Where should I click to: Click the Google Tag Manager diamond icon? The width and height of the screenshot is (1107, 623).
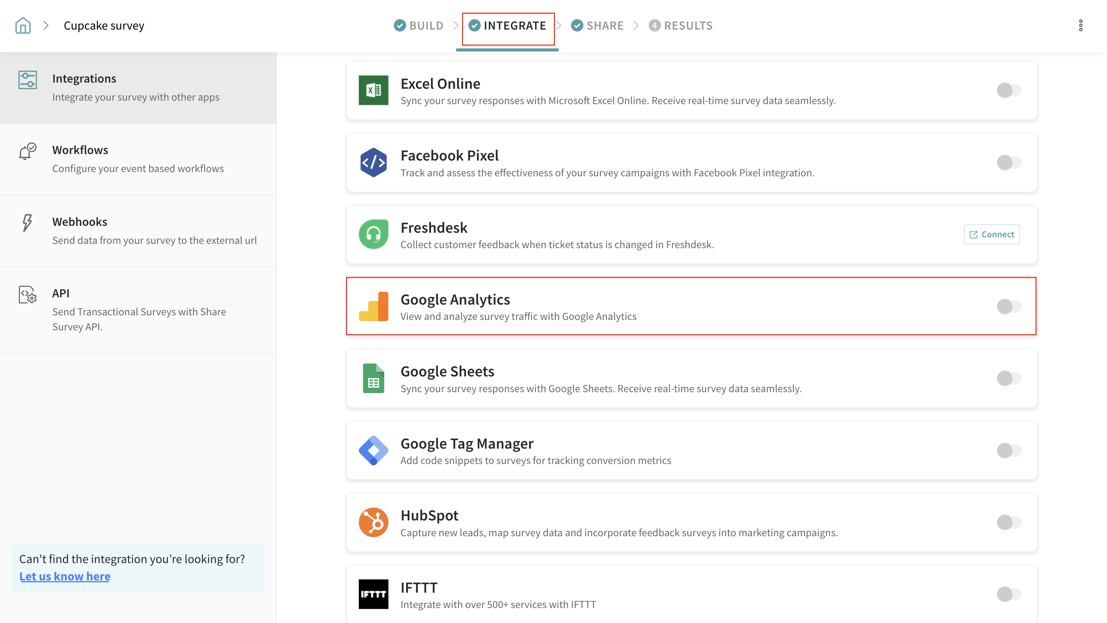373,451
